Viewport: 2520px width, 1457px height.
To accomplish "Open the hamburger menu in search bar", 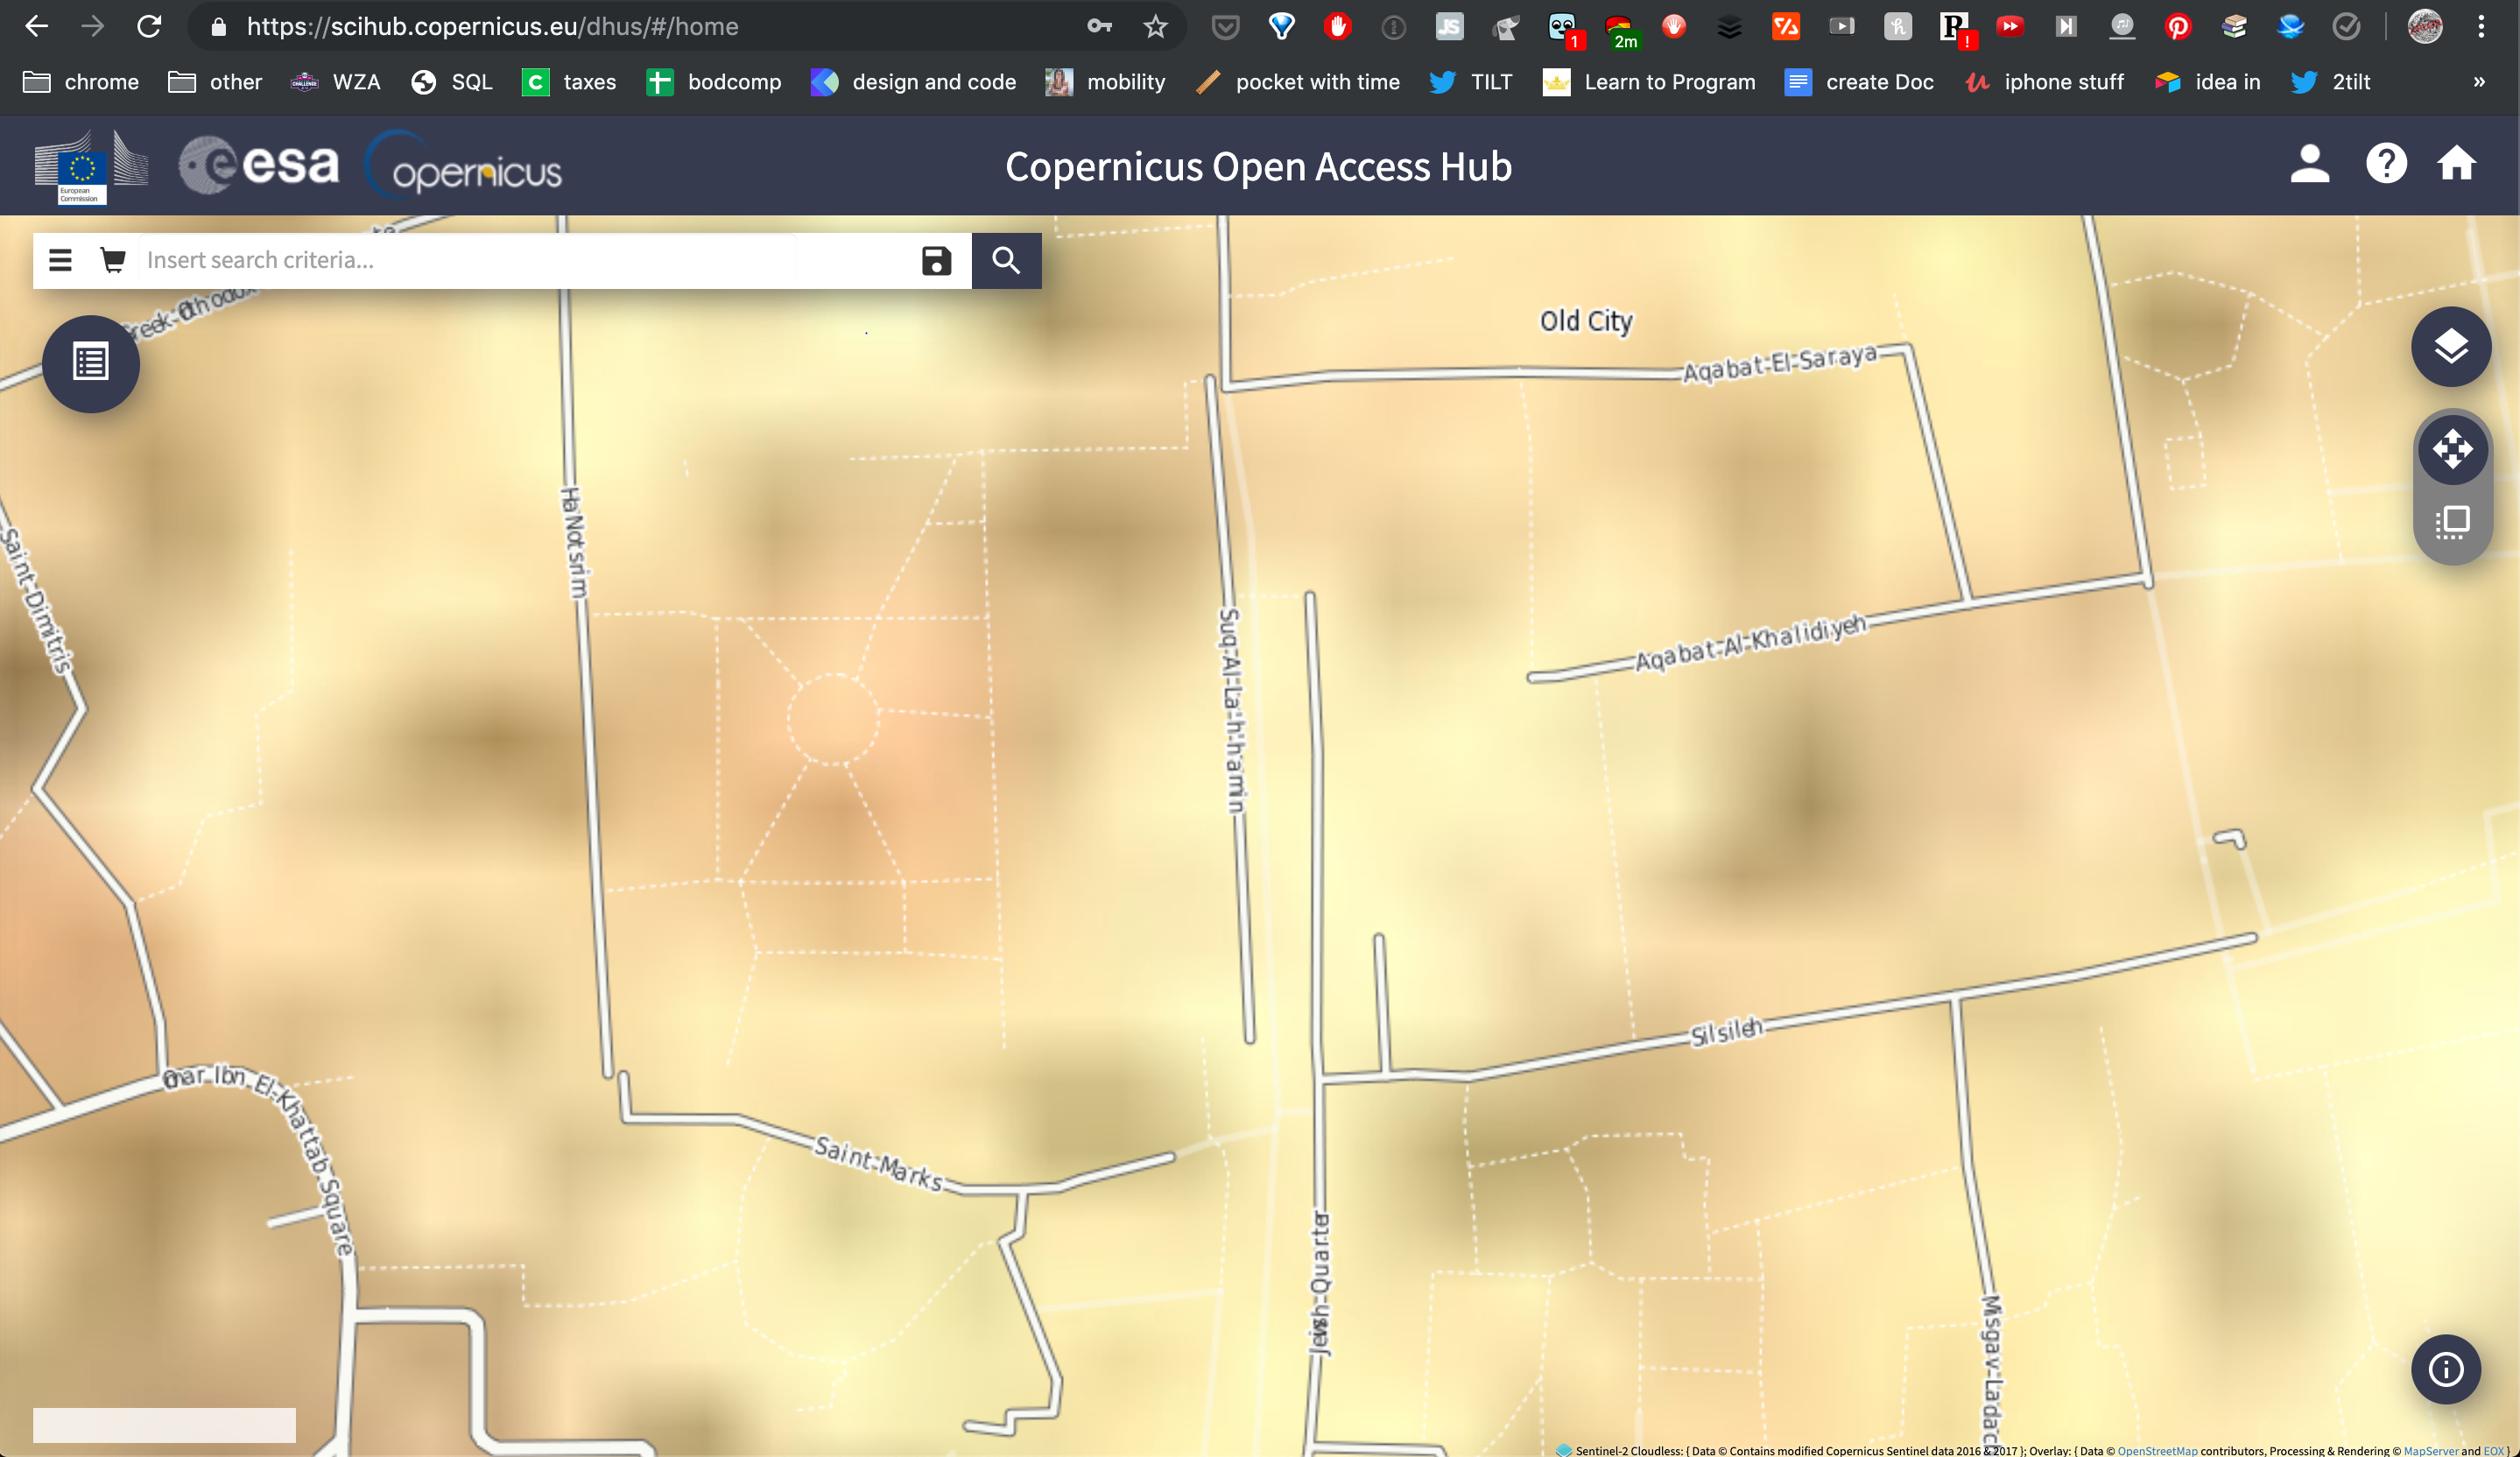I will (60, 261).
